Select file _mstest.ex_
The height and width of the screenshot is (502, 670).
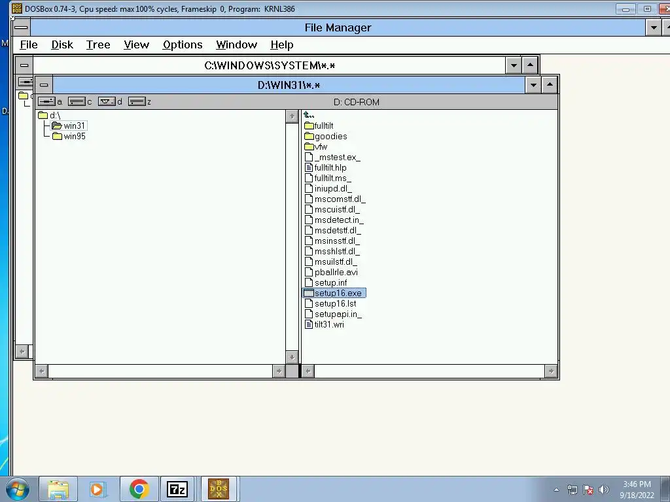point(332,157)
